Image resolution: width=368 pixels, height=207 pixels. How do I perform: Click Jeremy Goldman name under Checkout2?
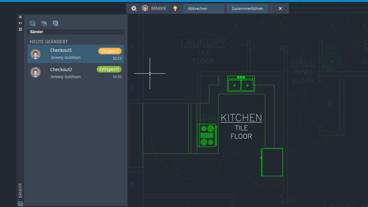click(65, 77)
